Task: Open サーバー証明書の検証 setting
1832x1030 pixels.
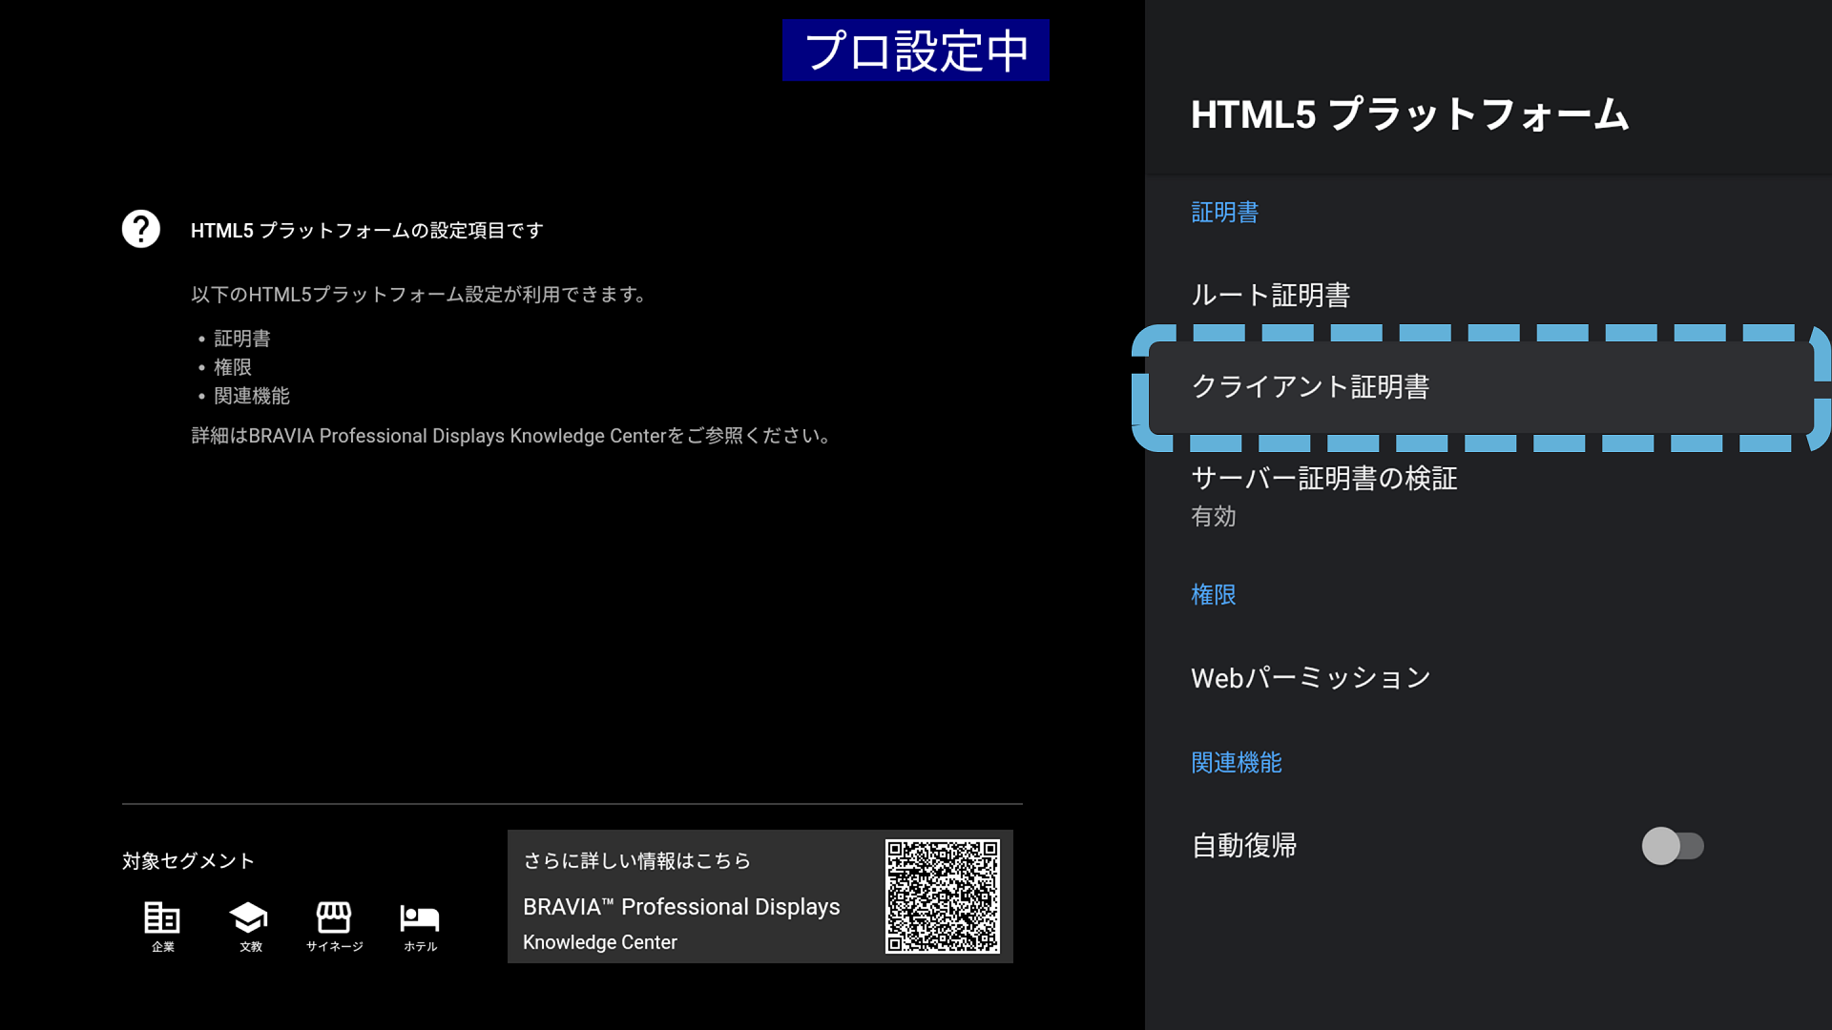Action: pyautogui.click(x=1323, y=479)
